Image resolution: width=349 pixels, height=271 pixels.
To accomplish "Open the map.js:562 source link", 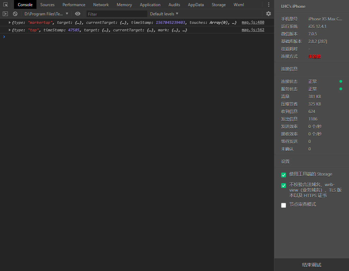I will coord(253,30).
